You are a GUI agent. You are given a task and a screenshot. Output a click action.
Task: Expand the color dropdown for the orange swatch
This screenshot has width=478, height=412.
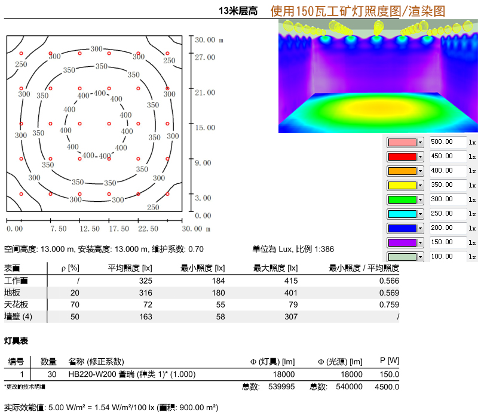420,171
